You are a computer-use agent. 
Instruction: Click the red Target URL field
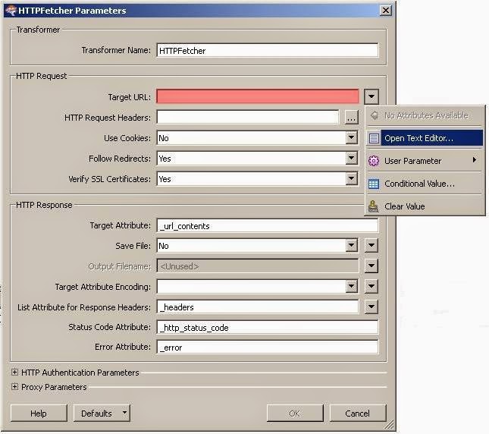[258, 96]
